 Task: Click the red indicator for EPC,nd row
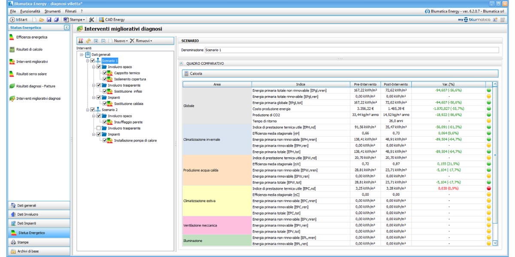coord(488,188)
